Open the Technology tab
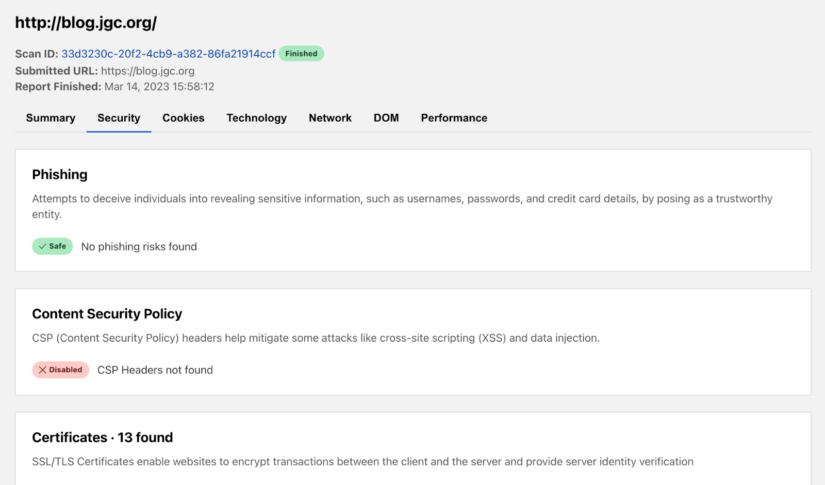The width and height of the screenshot is (825, 485). 257,118
